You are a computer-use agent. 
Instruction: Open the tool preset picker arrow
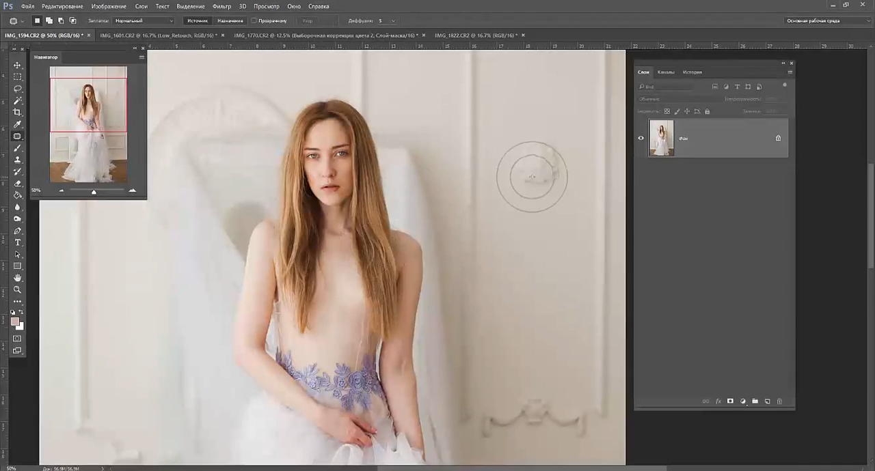click(23, 20)
